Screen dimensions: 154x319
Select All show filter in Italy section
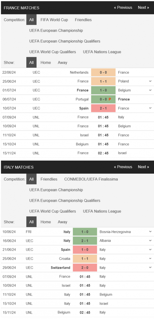[x=32, y=222]
